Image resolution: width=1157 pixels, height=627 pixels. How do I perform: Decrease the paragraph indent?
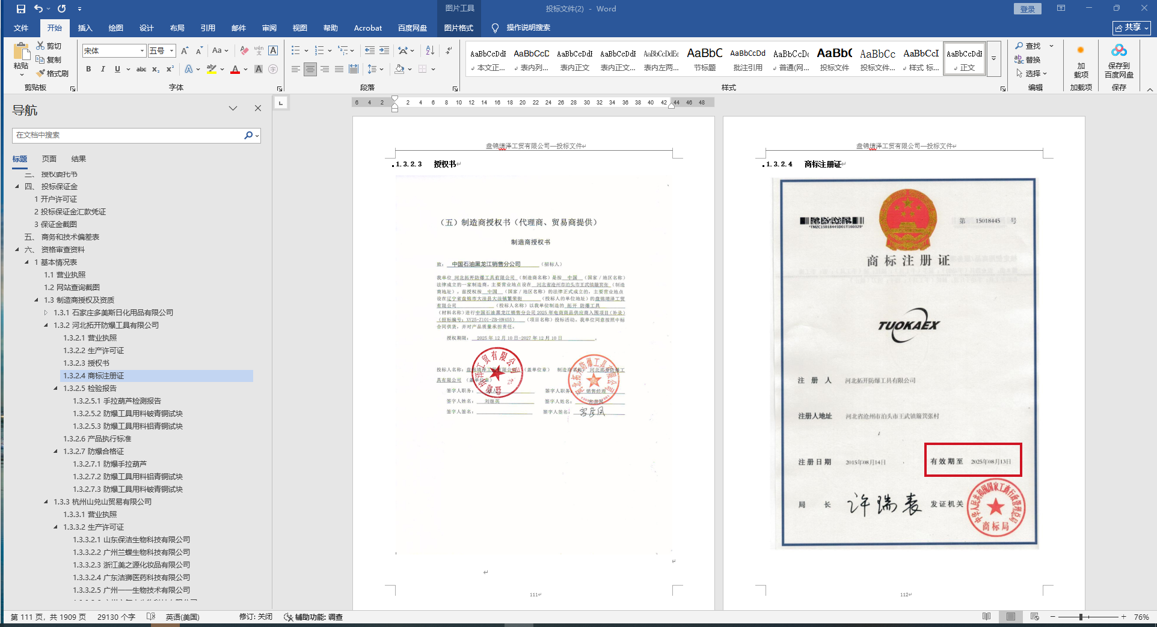click(x=369, y=50)
